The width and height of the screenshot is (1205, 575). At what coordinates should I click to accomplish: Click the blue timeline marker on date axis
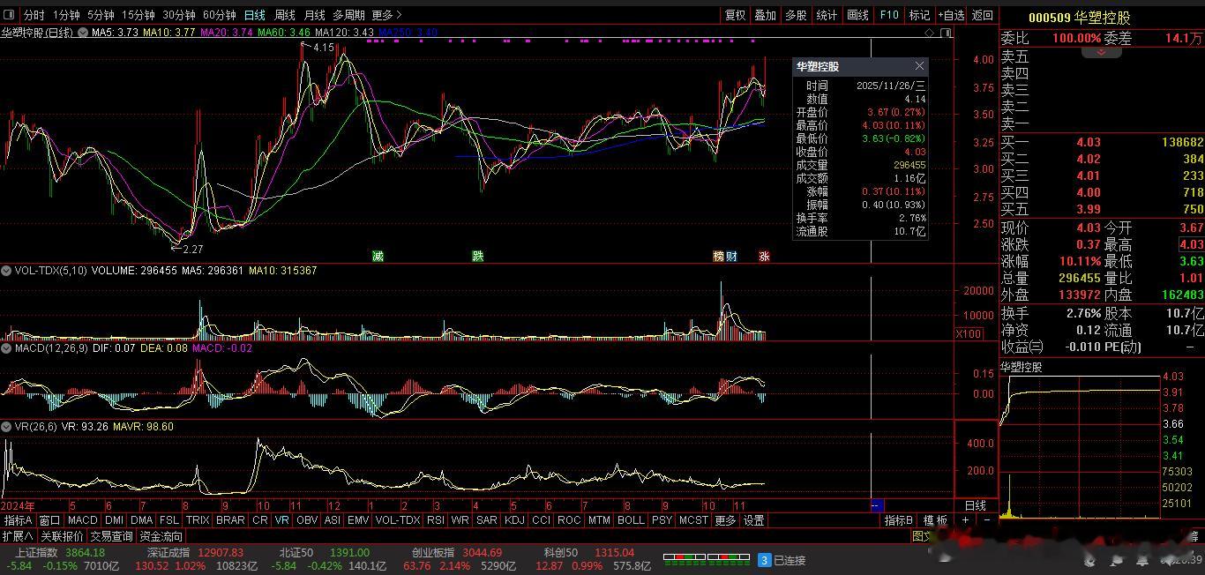pyautogui.click(x=877, y=505)
